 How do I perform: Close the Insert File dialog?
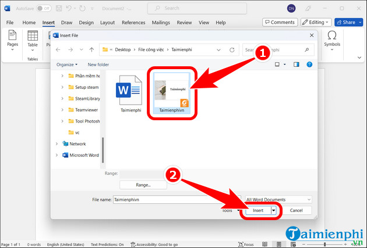312,35
